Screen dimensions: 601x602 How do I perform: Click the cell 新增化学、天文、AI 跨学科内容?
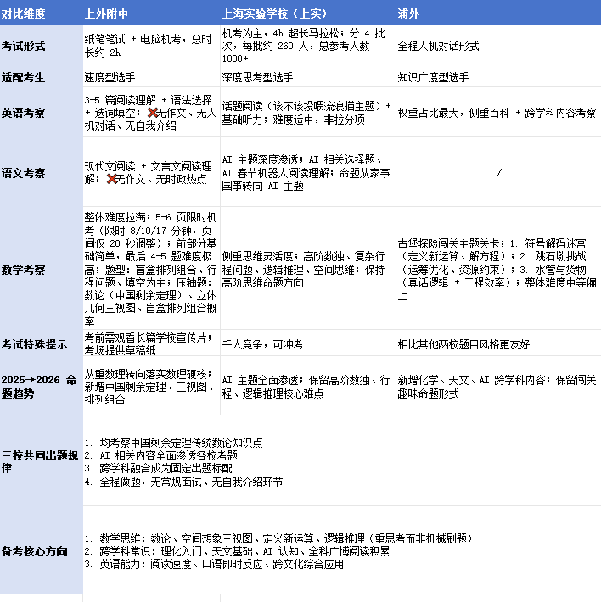pos(498,386)
